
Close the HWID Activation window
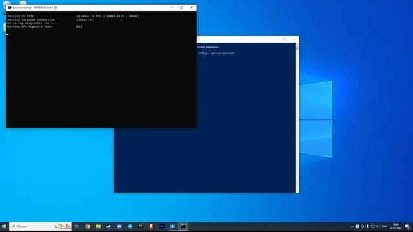pos(192,8)
